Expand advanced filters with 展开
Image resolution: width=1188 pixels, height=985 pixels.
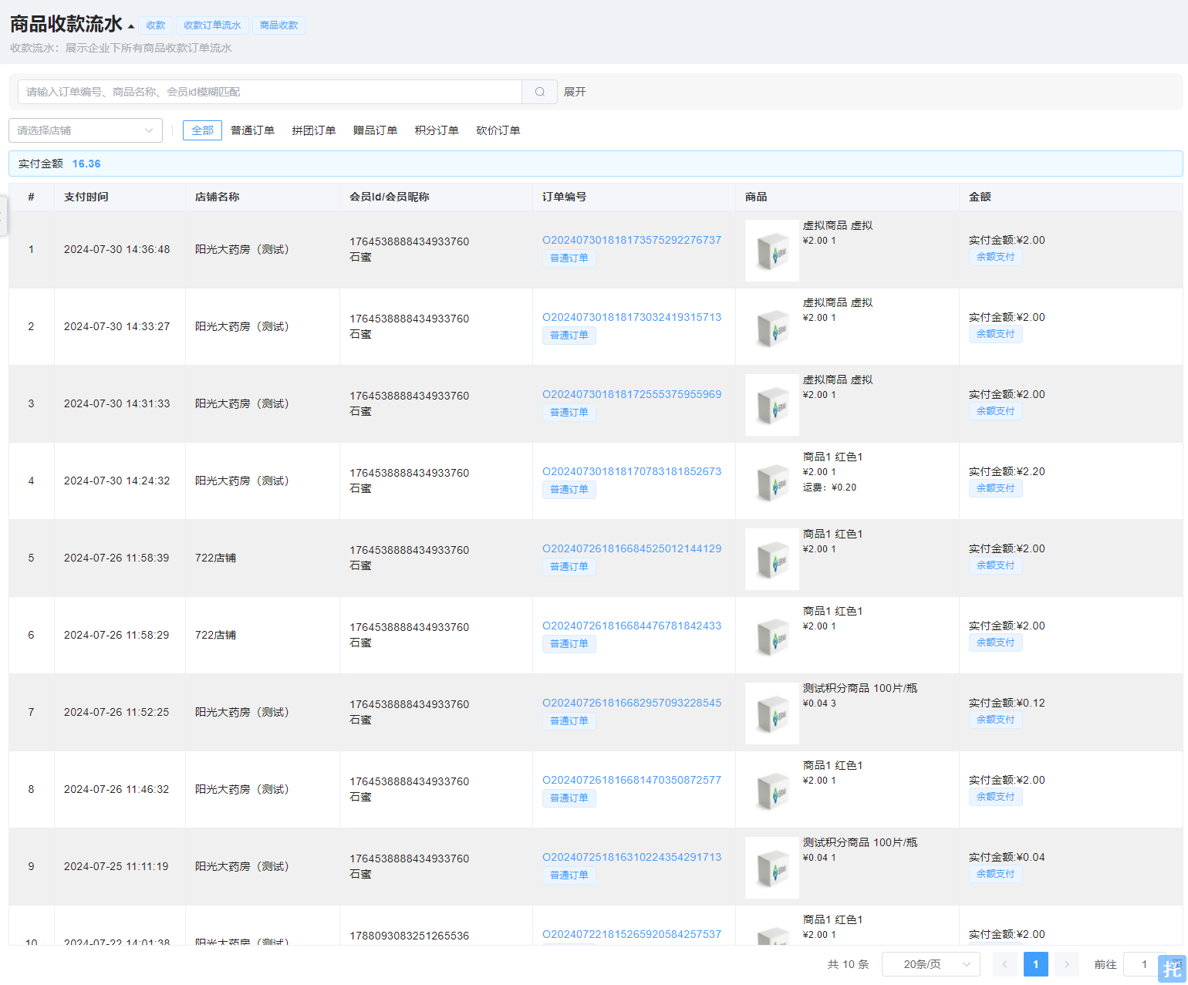click(575, 92)
